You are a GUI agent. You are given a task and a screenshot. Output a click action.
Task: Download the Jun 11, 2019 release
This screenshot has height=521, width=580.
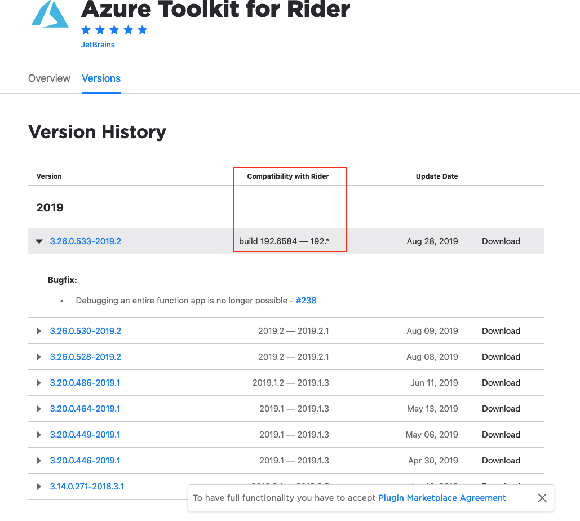(x=501, y=383)
